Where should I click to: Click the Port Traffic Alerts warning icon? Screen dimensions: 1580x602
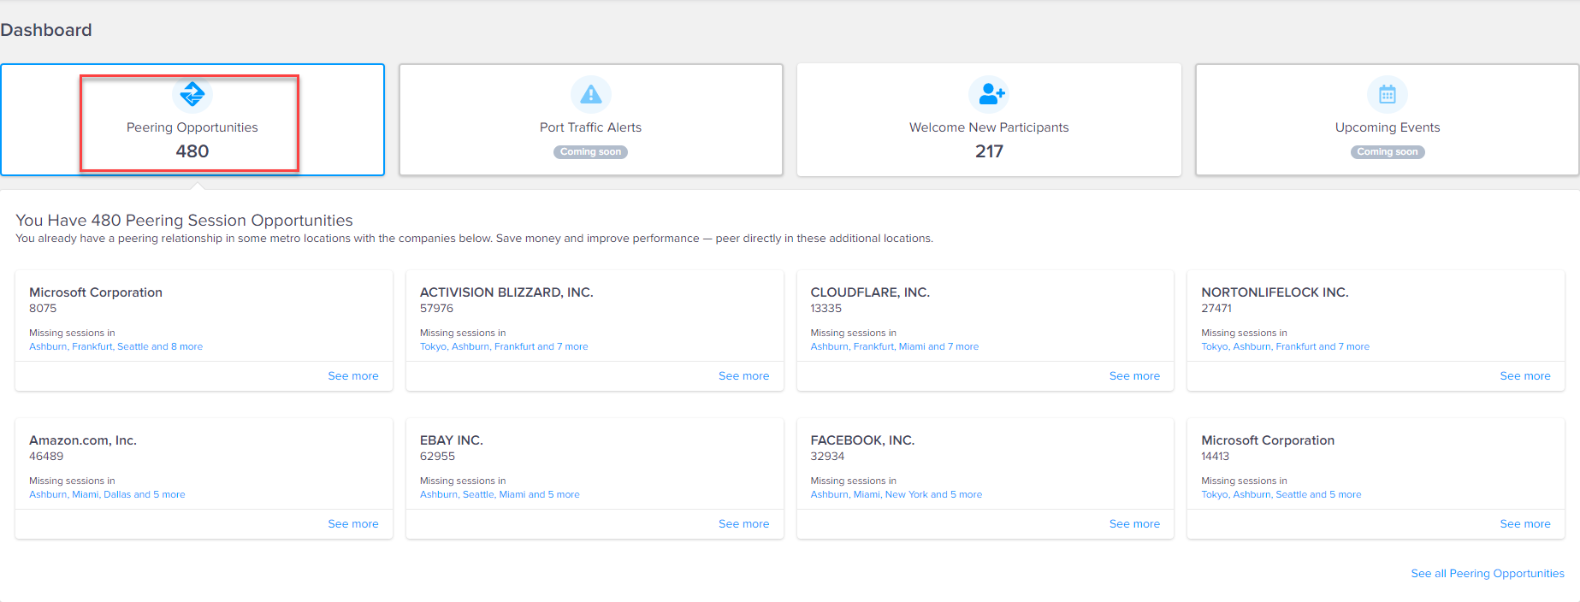(590, 94)
